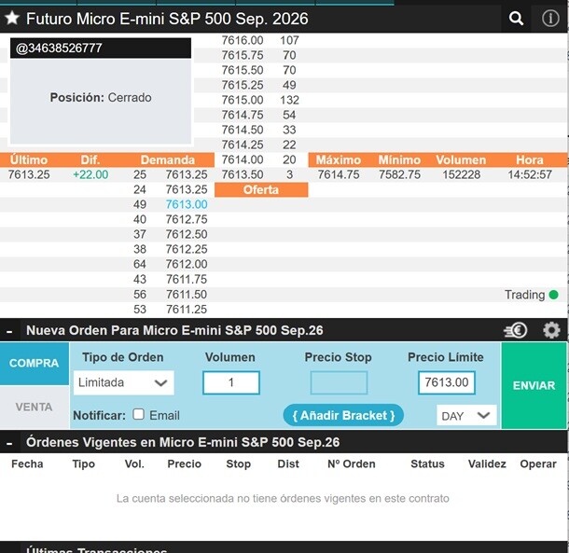The image size is (569, 553).
Task: Click the Mínimo value 7582.75
Action: [399, 174]
